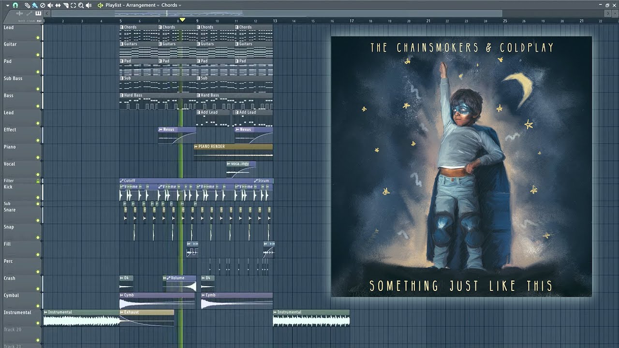Screen dimensions: 619x348
Task: Select the Slip tool double arrow
Action: point(58,5)
